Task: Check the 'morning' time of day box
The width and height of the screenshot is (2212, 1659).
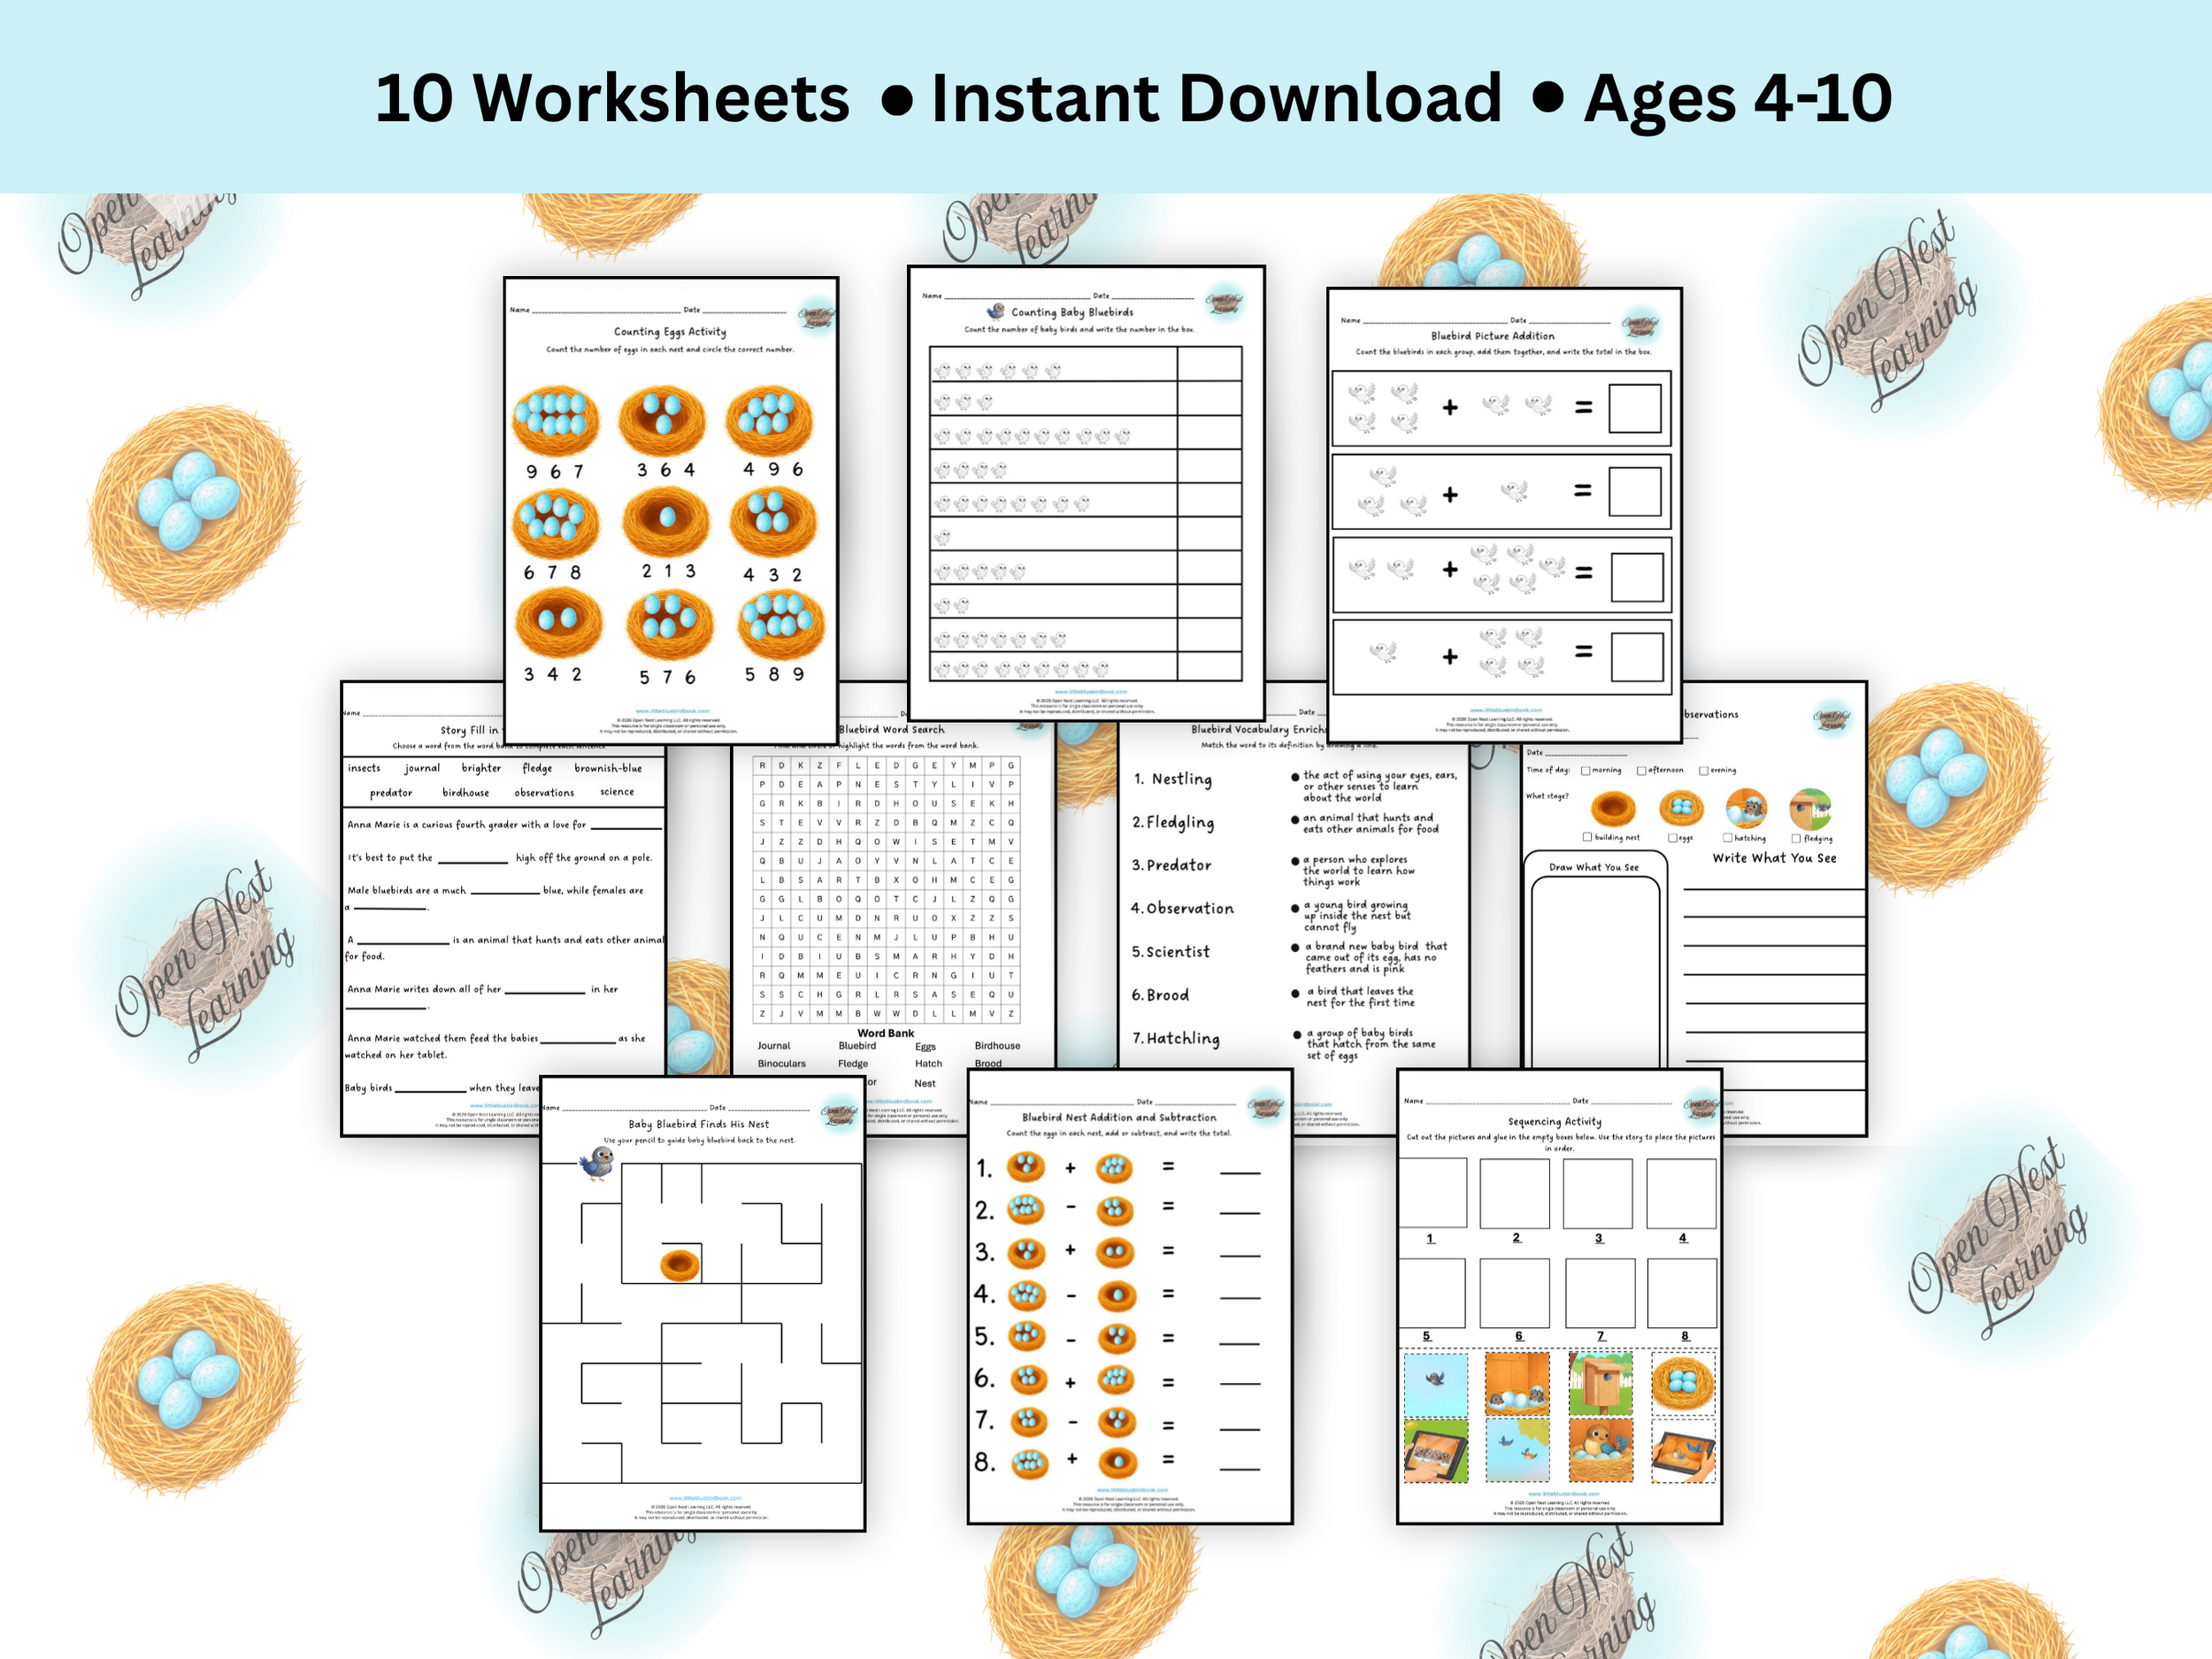Action: pos(1586,771)
